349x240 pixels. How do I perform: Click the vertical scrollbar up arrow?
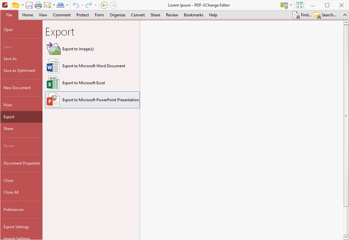[x=346, y=22]
